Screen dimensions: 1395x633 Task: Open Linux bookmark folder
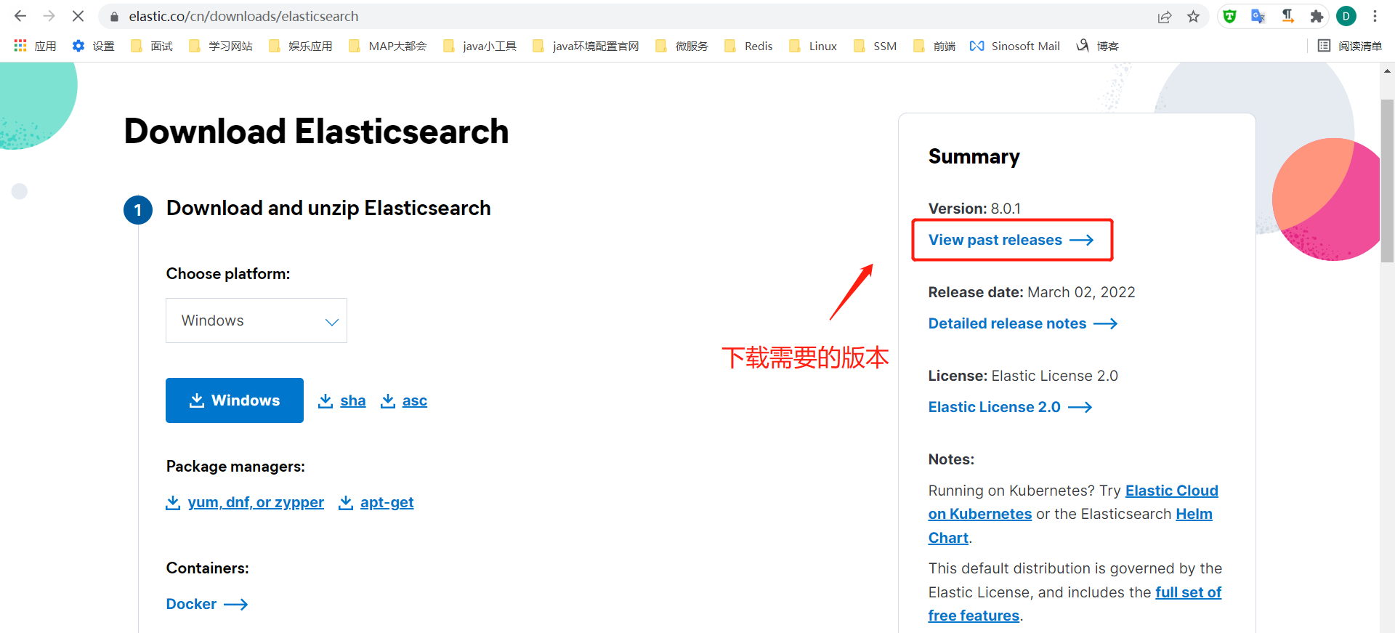[813, 46]
